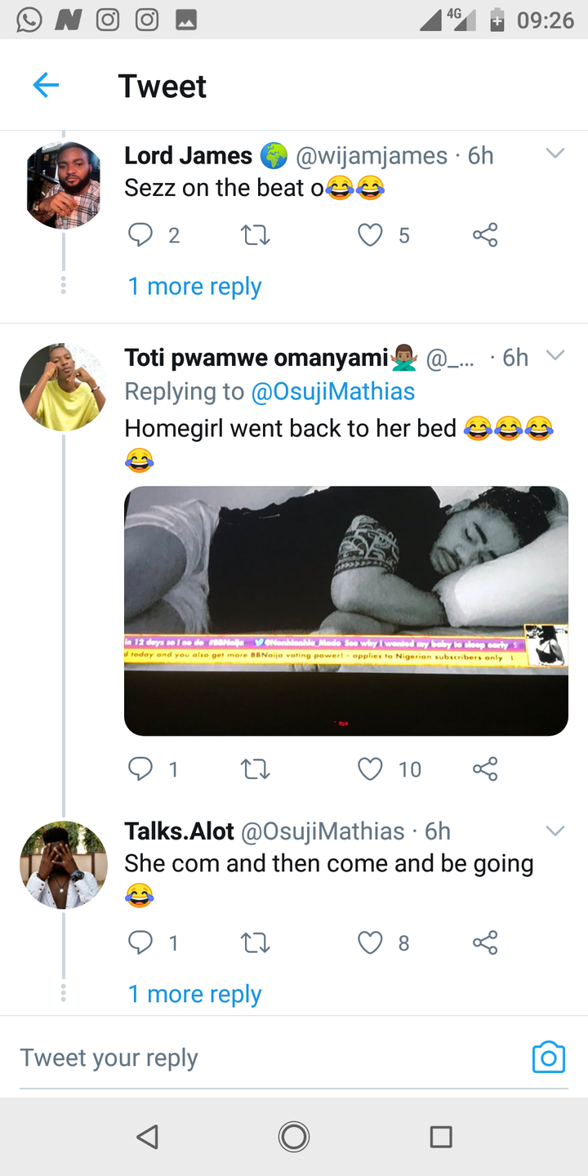The image size is (588, 1176).
Task: Tap Android home circle navigation button
Action: click(x=294, y=1137)
